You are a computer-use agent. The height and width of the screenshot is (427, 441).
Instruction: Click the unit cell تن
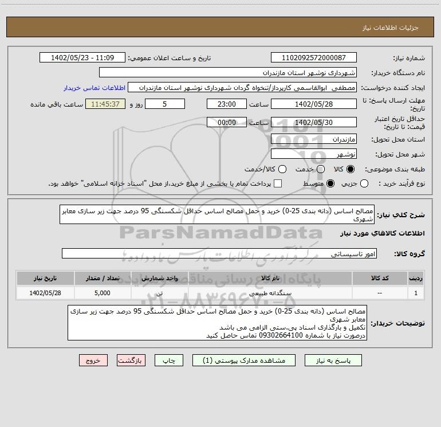coord(159,293)
